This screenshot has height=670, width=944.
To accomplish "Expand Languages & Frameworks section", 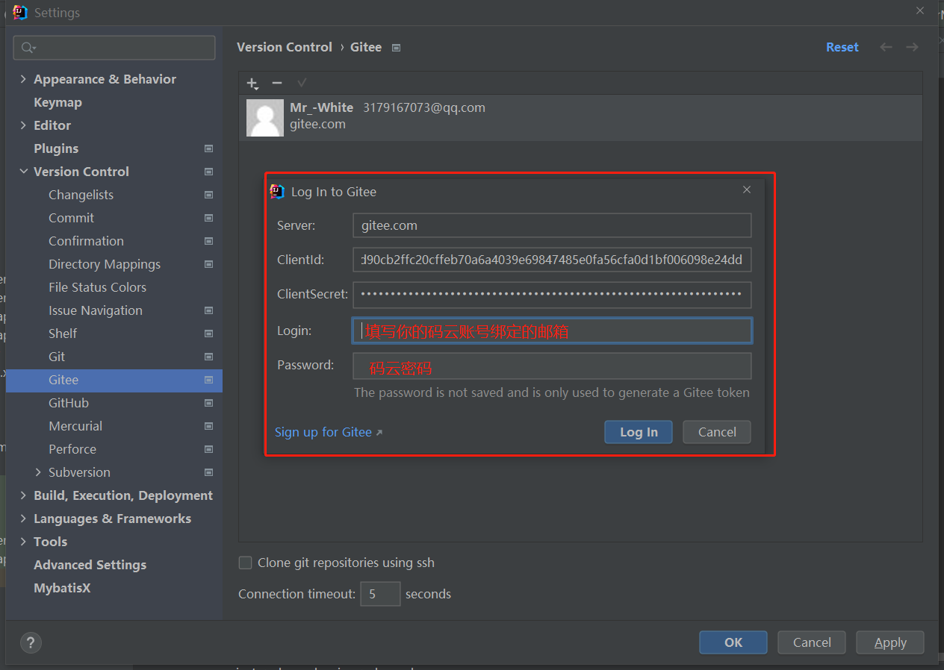I will pyautogui.click(x=23, y=519).
